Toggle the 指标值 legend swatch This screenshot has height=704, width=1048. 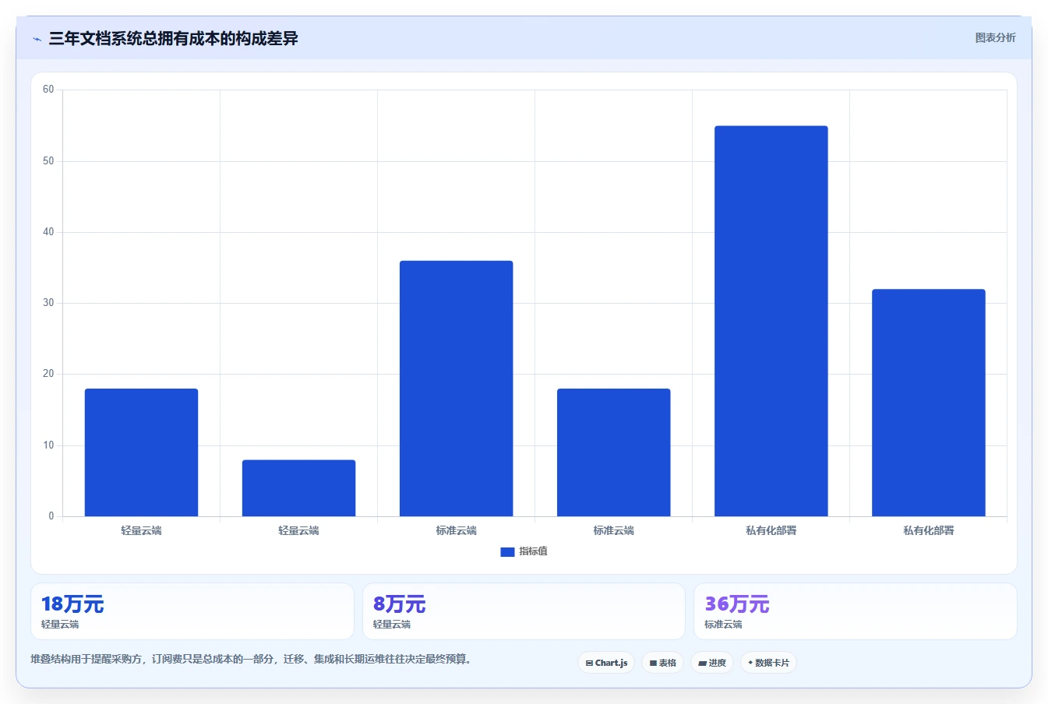pyautogui.click(x=507, y=551)
